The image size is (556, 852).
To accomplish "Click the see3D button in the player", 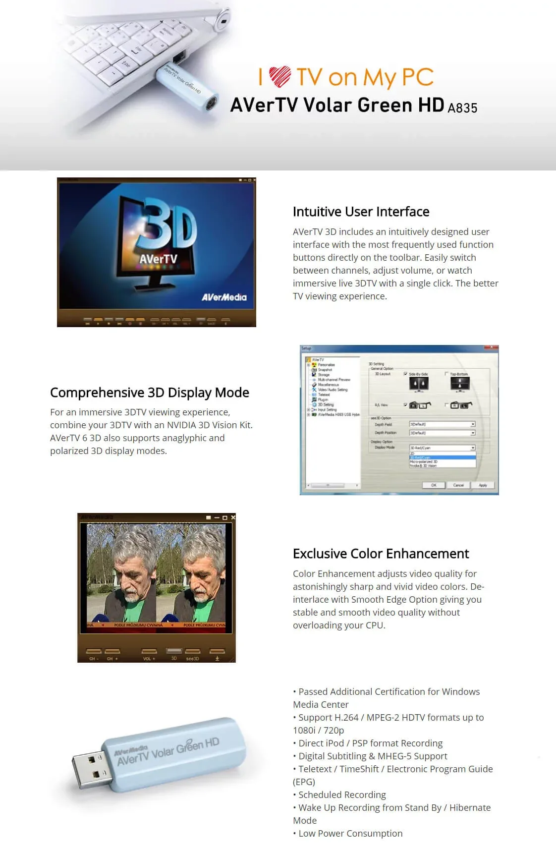I will coord(193,654).
